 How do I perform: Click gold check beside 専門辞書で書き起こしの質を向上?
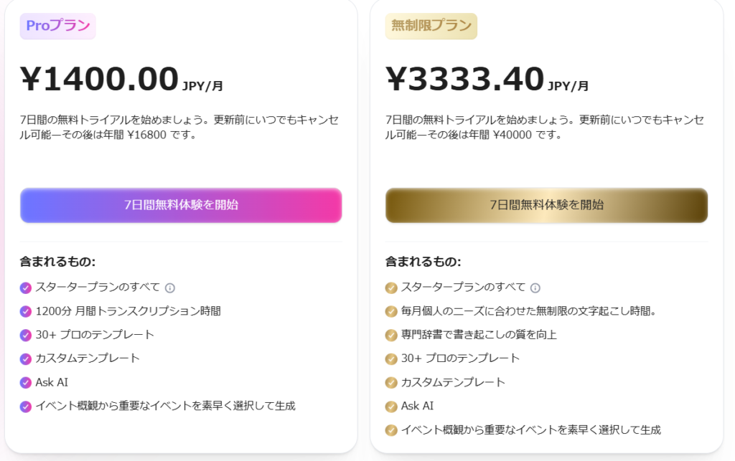391,335
